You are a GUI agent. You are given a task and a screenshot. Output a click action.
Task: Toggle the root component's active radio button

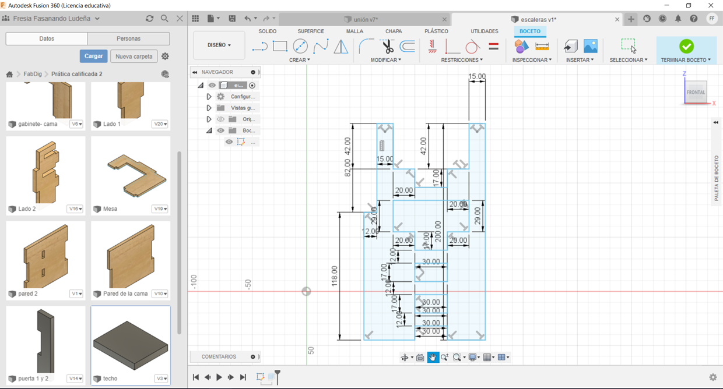pyautogui.click(x=252, y=86)
